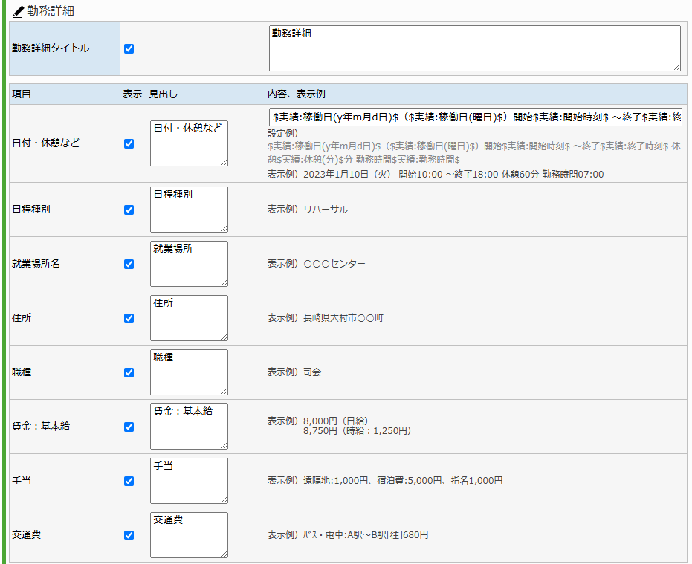Image resolution: width=692 pixels, height=564 pixels.
Task: Grab resize handle of 勤務詳細 title textarea
Action: pos(677,67)
